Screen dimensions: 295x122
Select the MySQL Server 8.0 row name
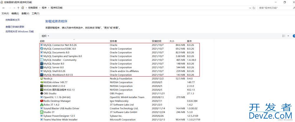click(54, 67)
